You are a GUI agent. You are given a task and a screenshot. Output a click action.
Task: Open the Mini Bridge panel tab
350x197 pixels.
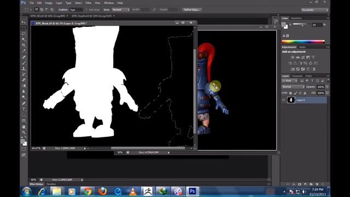(x=37, y=184)
